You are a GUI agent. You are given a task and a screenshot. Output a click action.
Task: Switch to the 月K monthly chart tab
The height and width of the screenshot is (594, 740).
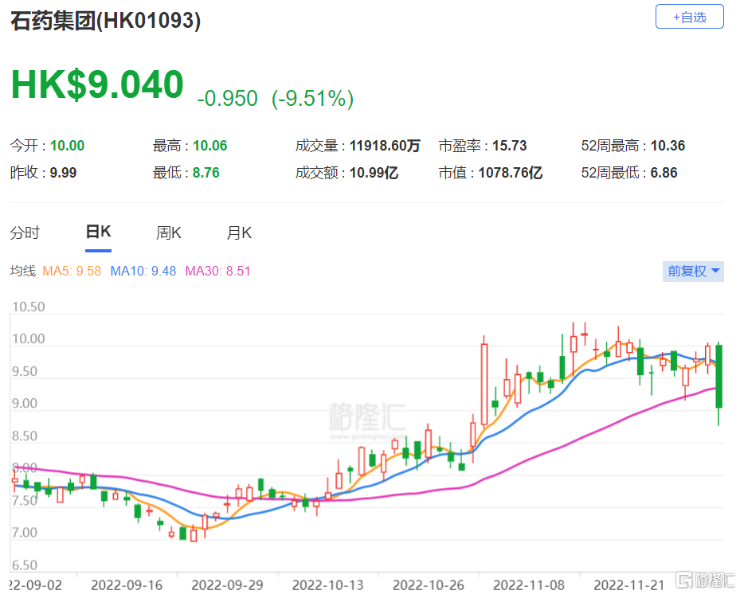[x=239, y=233]
